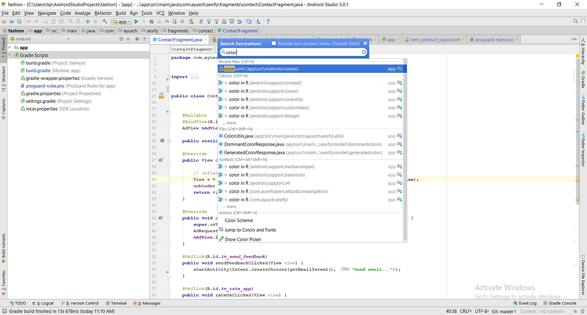
Task: Click the Profiler icon in the toolbar
Action: pyautogui.click(x=166, y=21)
